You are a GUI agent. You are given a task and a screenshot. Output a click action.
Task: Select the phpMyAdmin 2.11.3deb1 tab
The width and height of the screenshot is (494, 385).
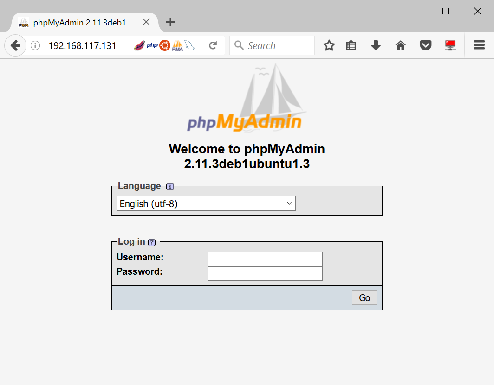tap(84, 22)
